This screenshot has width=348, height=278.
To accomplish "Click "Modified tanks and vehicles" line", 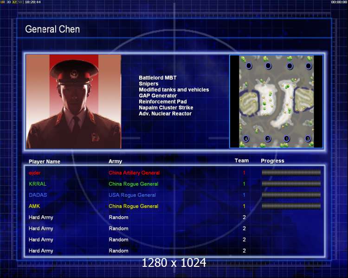I will (174, 90).
